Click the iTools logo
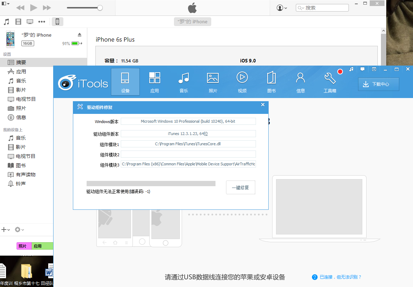This screenshot has height=287, width=413. (83, 82)
